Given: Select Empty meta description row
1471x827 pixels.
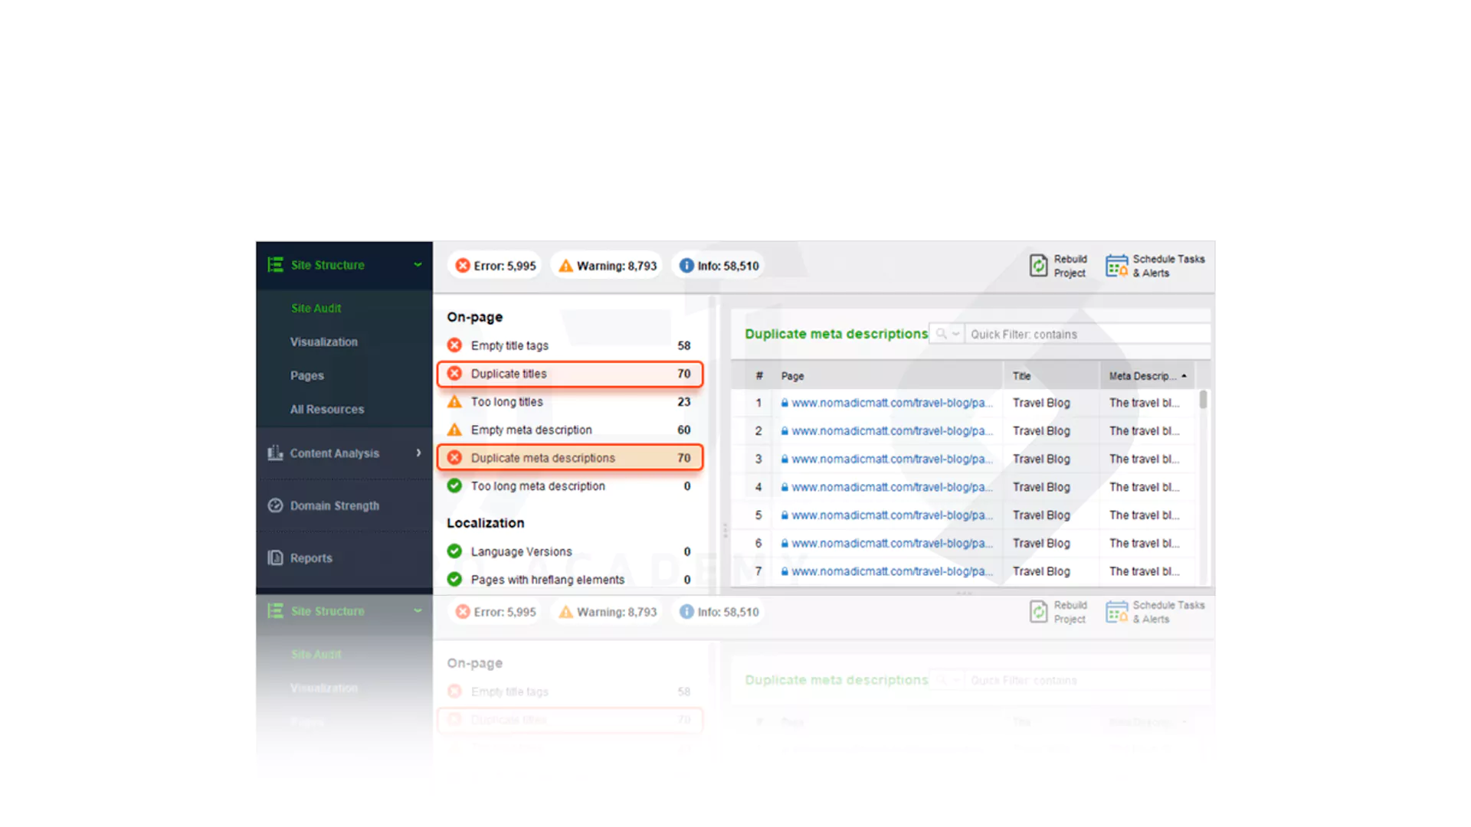Looking at the screenshot, I should (569, 430).
